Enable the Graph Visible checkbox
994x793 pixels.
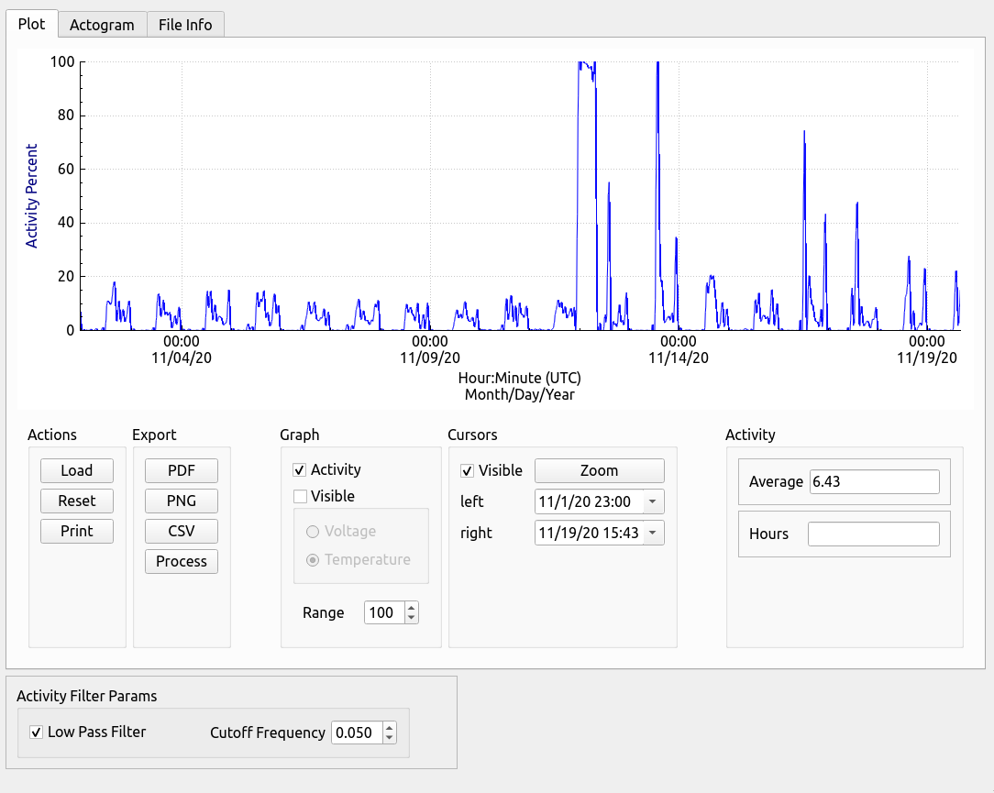tap(300, 496)
